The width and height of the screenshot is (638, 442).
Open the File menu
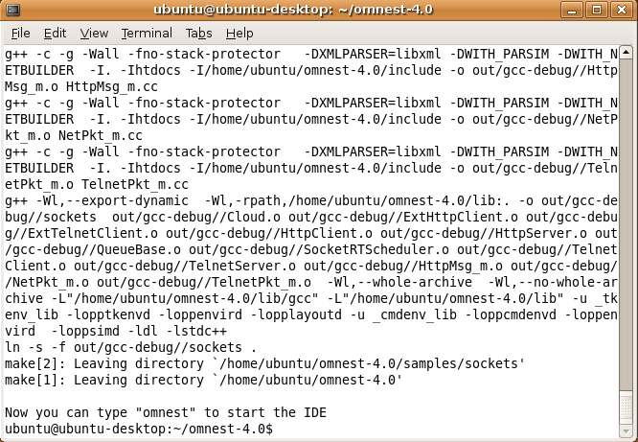point(20,33)
